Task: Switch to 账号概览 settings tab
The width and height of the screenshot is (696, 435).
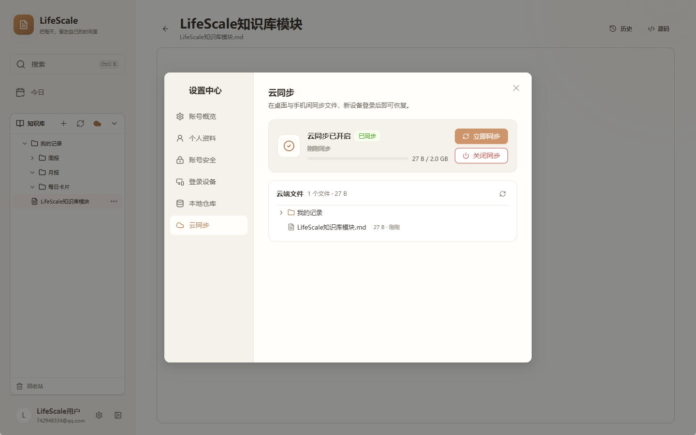Action: click(209, 116)
